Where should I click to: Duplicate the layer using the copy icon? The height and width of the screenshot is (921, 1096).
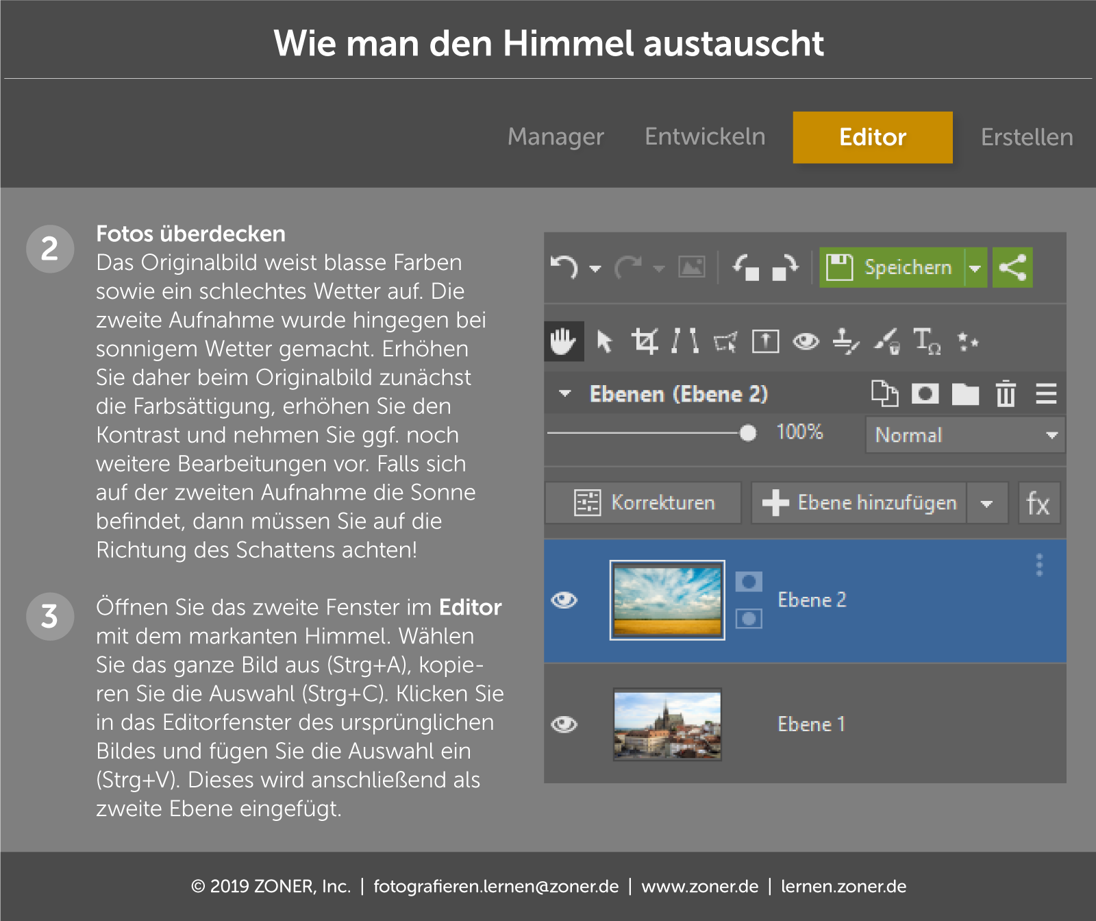coord(886,394)
